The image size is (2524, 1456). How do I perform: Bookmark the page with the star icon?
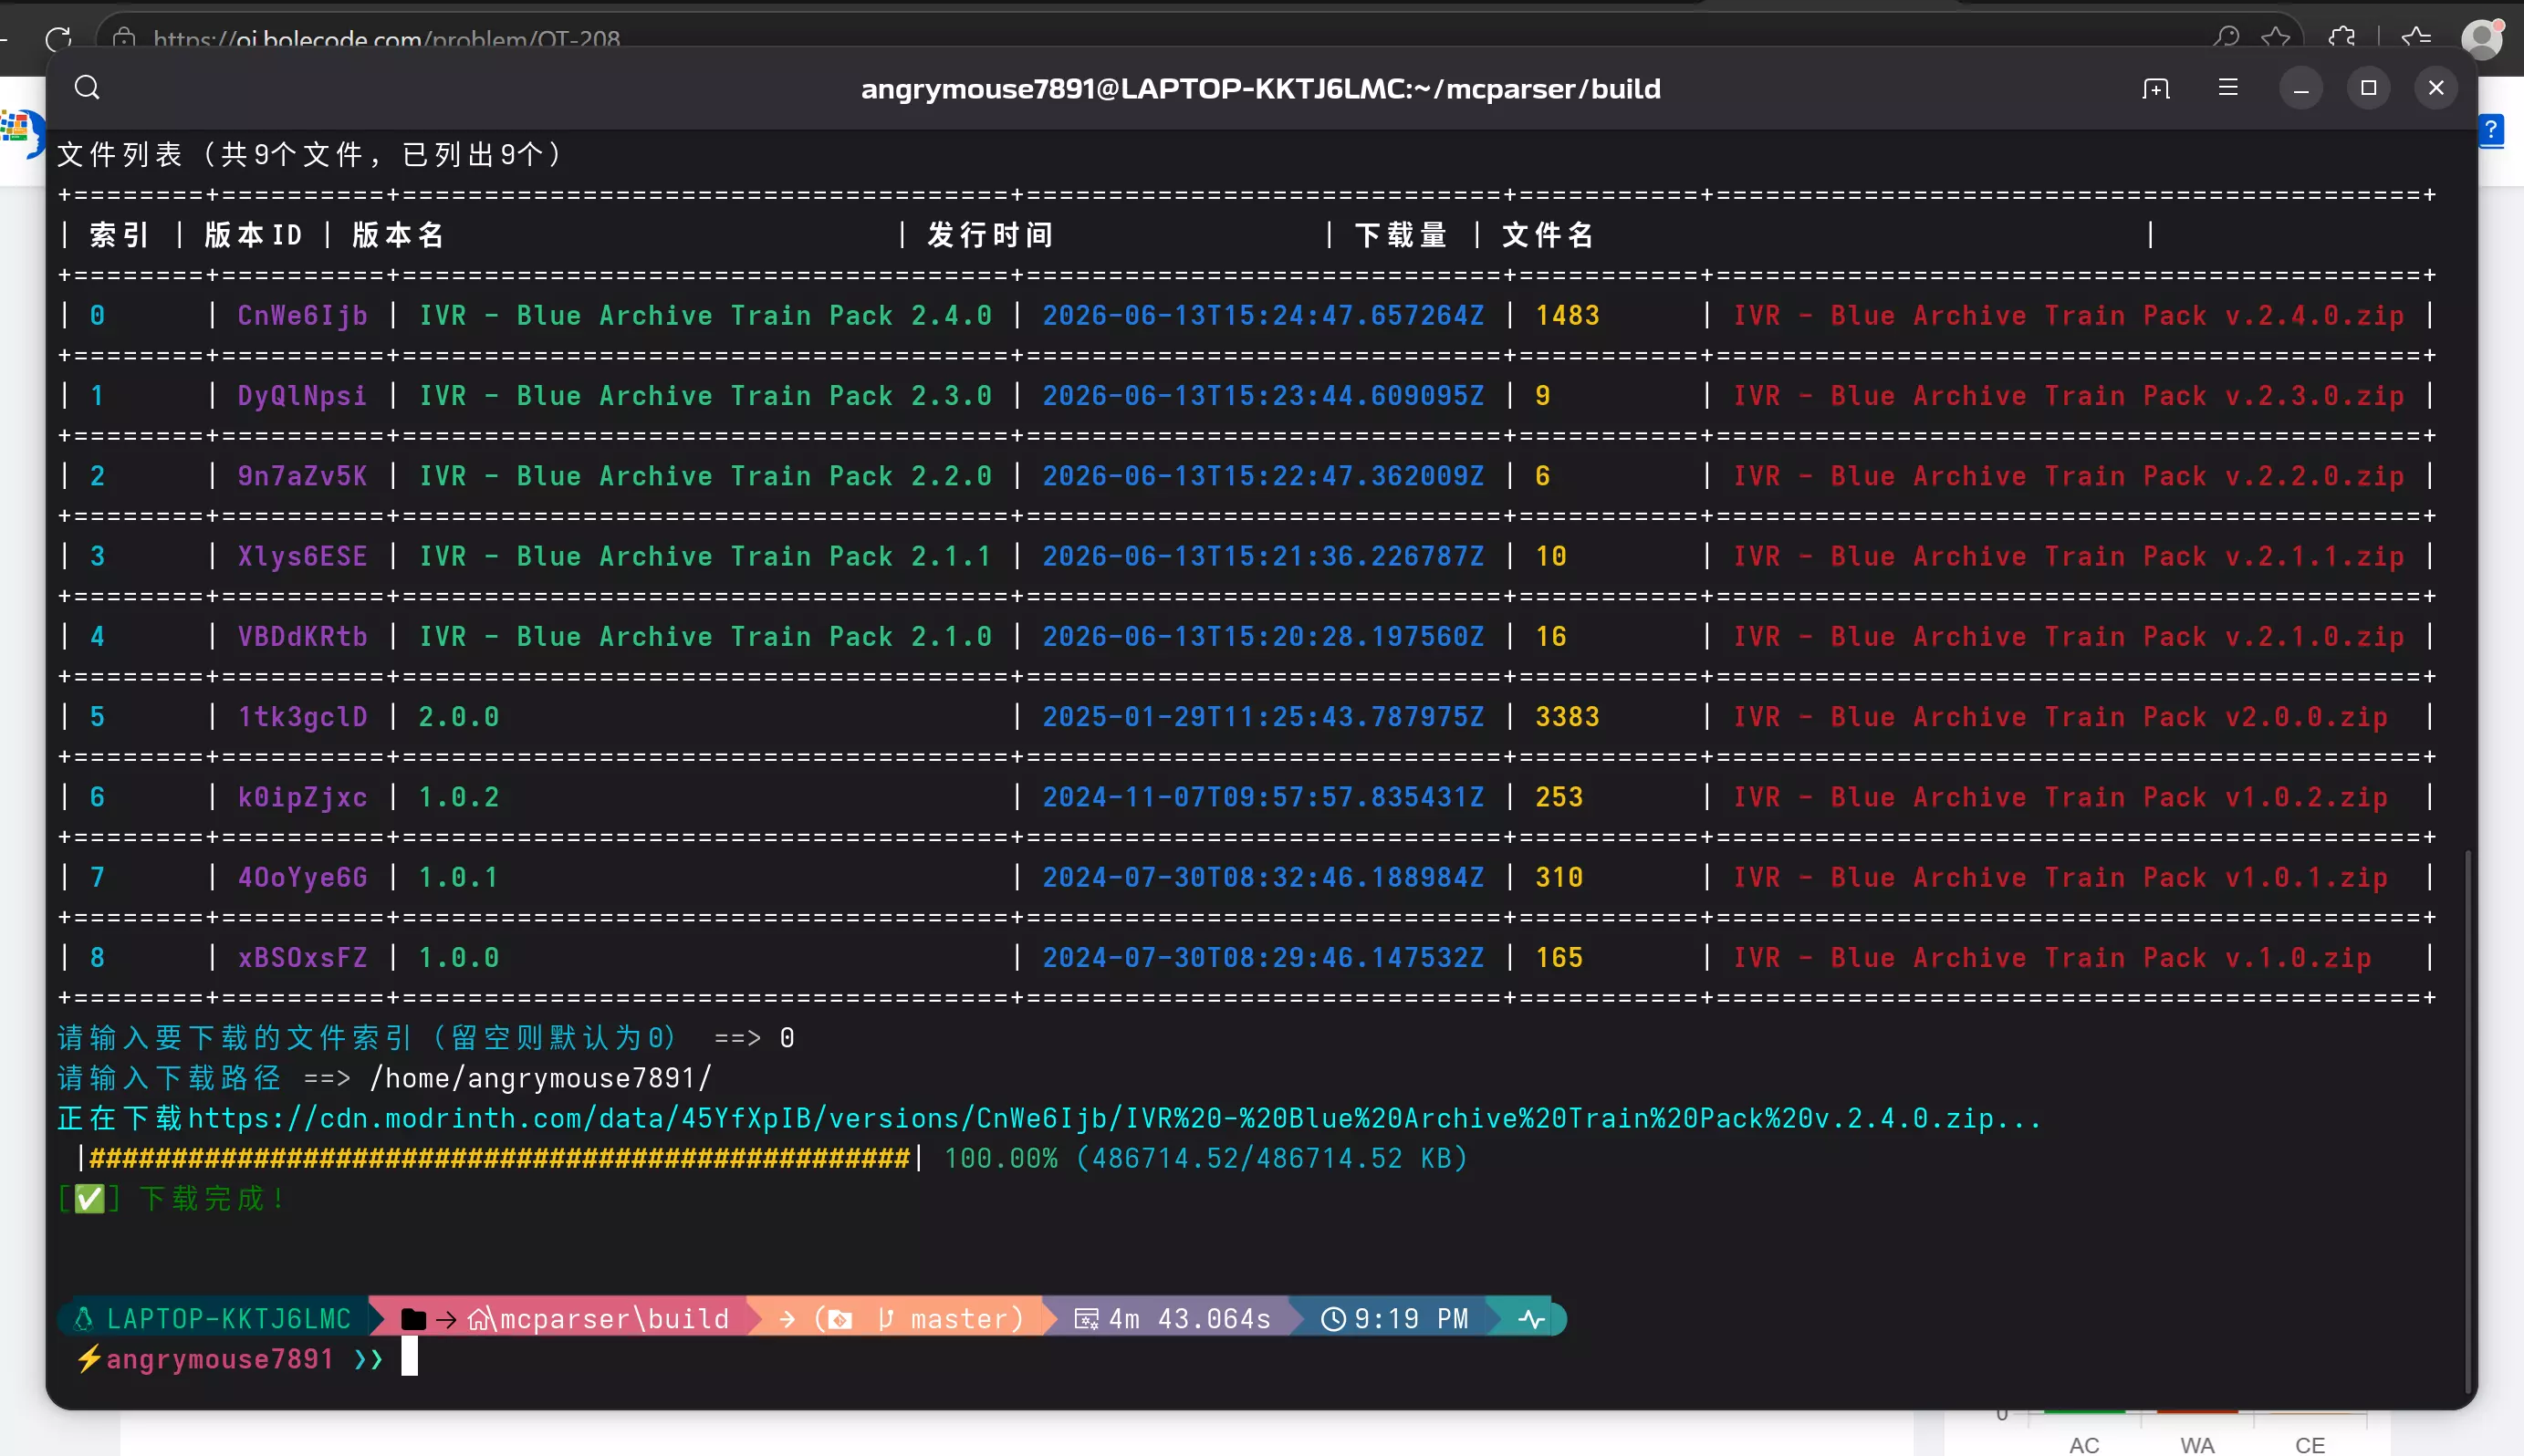[x=2276, y=38]
